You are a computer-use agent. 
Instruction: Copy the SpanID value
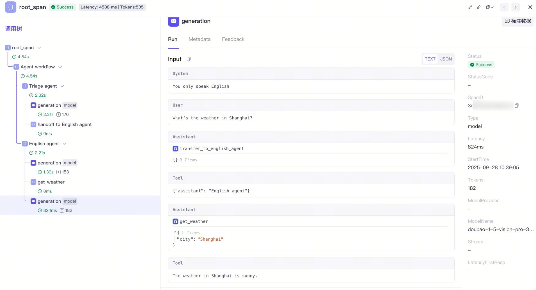516,106
